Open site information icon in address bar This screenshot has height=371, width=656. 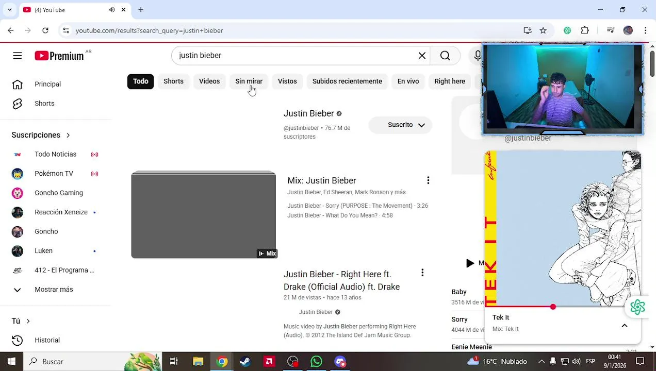(66, 30)
